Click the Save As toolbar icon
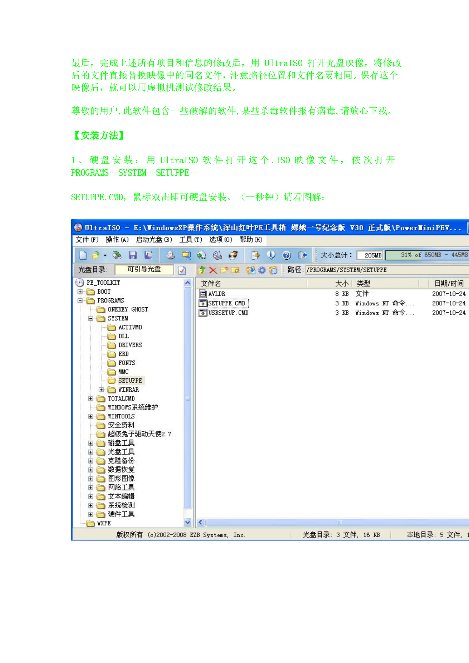The image size is (469, 663). [149, 256]
